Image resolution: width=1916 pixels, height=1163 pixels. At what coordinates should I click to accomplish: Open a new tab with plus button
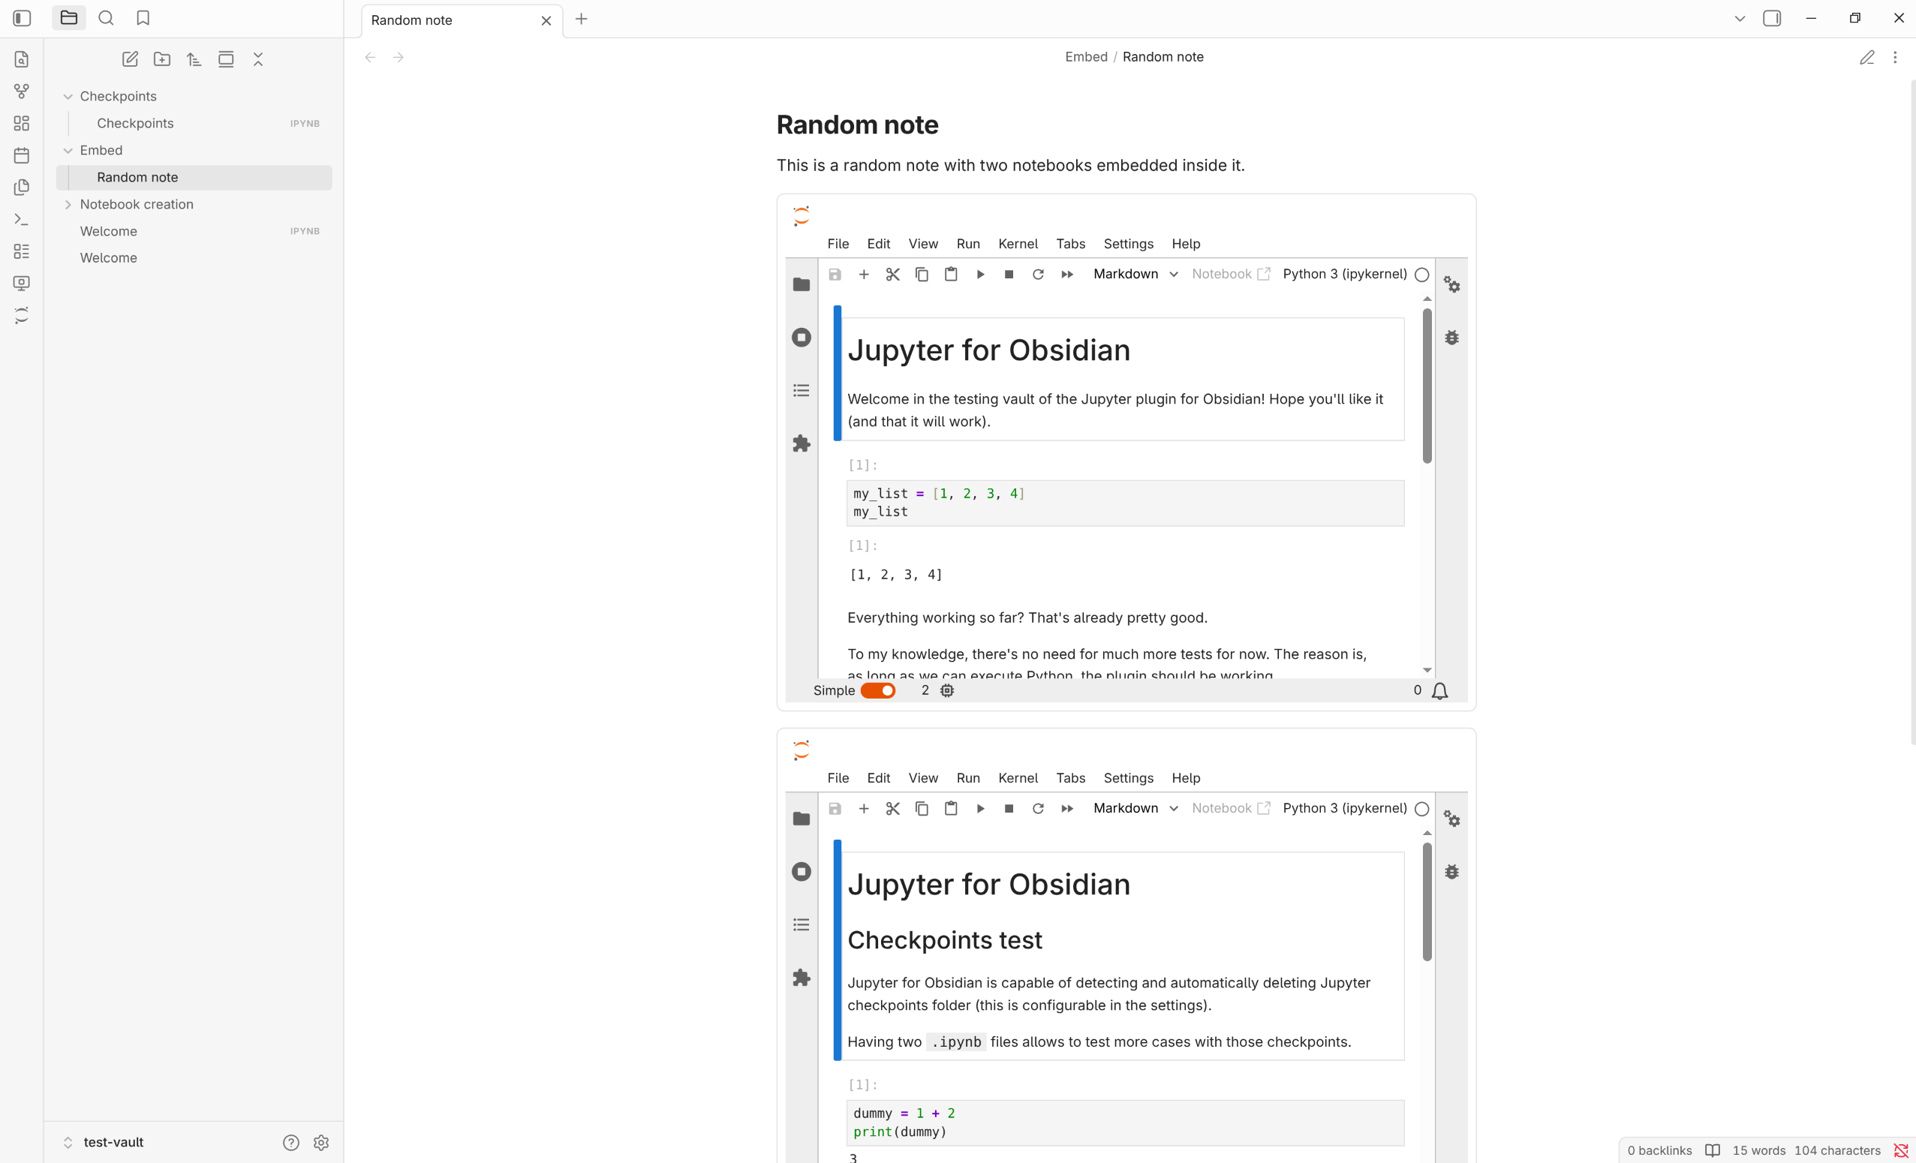tap(581, 19)
